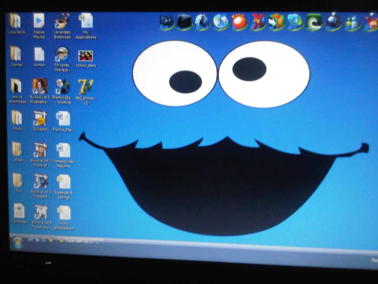378x284 pixels.
Task: Click the red X film reel dock icon
Action: (258, 22)
